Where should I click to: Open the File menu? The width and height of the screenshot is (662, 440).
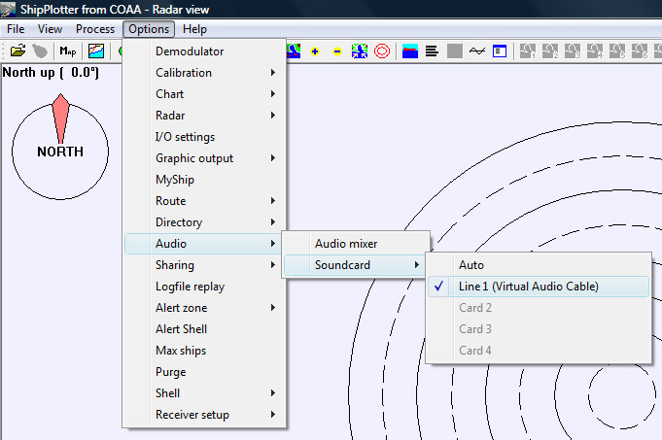(16, 29)
